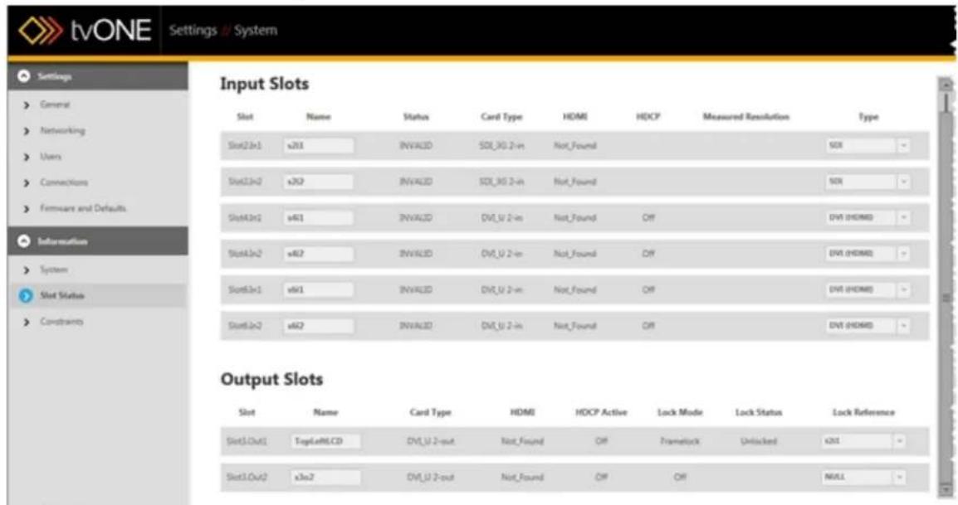Edit the name field for Slot2.In2
Viewport: 958px width, 505px height.
[318, 182]
